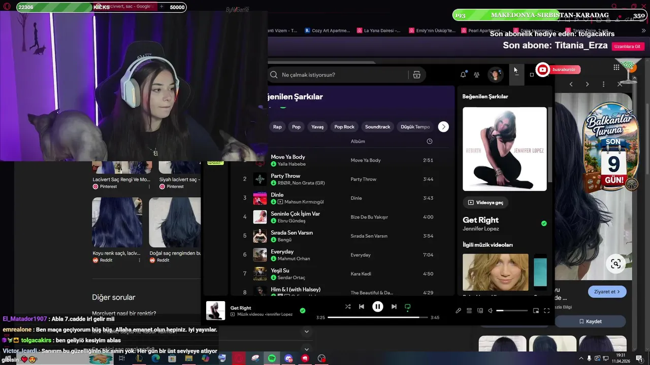The image size is (650, 365).
Task: Select the Pop filter chip
Action: point(296,127)
